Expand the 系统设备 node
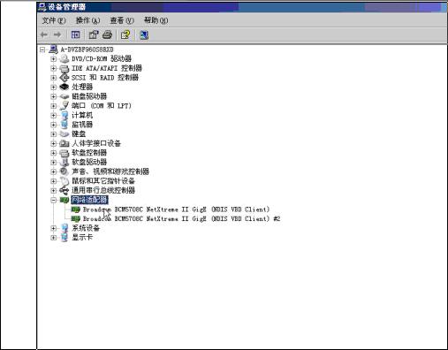Screen dimensions: 448x350 click(x=53, y=228)
